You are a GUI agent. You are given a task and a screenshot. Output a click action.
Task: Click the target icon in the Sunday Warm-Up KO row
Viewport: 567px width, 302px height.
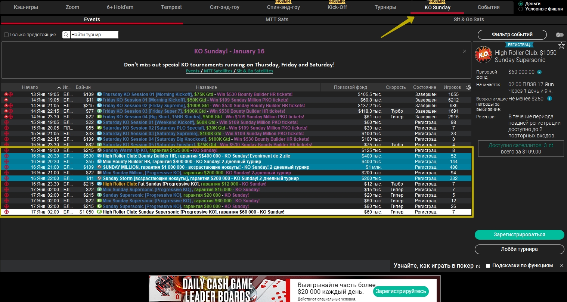click(6, 150)
